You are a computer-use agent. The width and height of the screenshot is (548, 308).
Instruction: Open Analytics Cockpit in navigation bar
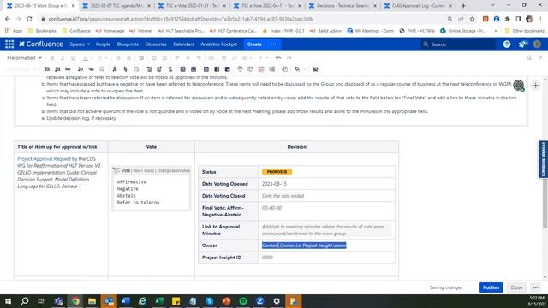[219, 44]
